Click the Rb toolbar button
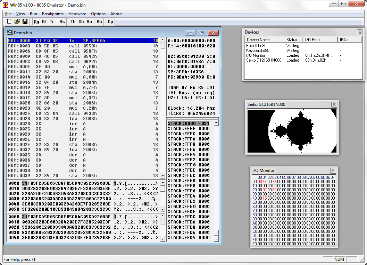The width and height of the screenshot is (367, 265). click(x=99, y=22)
